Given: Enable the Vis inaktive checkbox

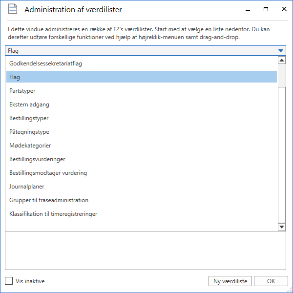Looking at the screenshot, I should [x=9, y=281].
